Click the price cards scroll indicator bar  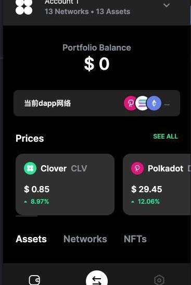(27, 216)
